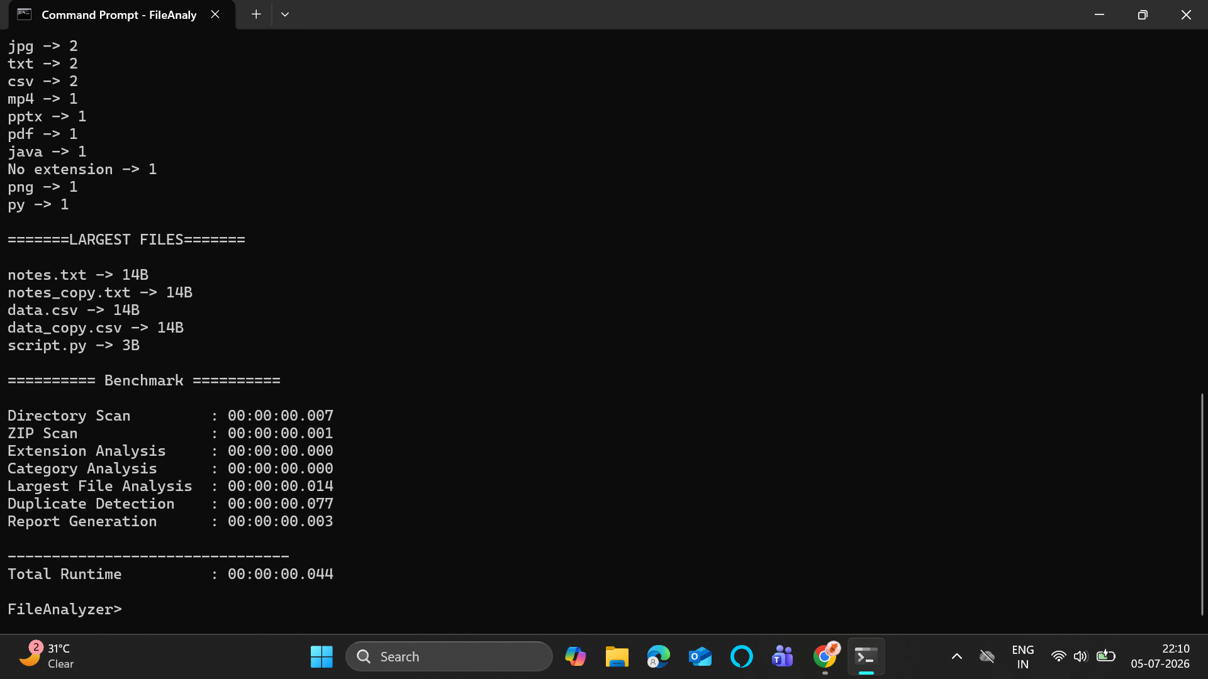Click the battery status icon
This screenshot has height=679, width=1208.
pyautogui.click(x=1105, y=657)
